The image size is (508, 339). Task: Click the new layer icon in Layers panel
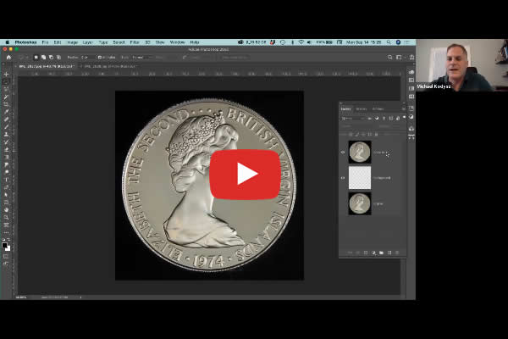pyautogui.click(x=389, y=253)
